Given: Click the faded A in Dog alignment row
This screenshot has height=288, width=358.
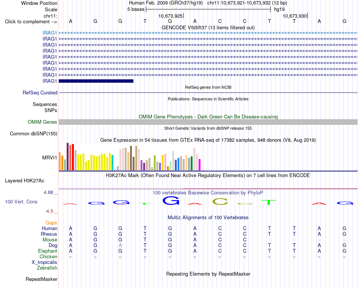Looking at the screenshot, I should click(120, 245).
